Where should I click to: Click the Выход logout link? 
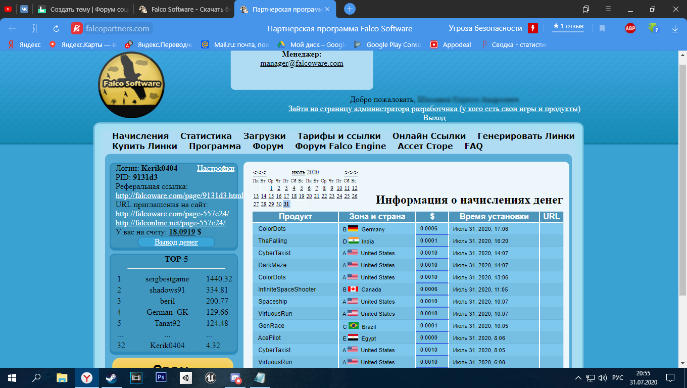click(434, 118)
